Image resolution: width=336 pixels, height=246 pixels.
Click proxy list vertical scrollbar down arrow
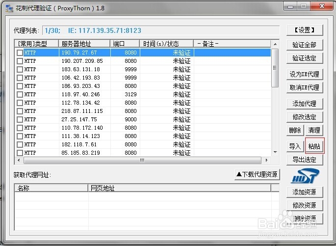tap(275, 152)
